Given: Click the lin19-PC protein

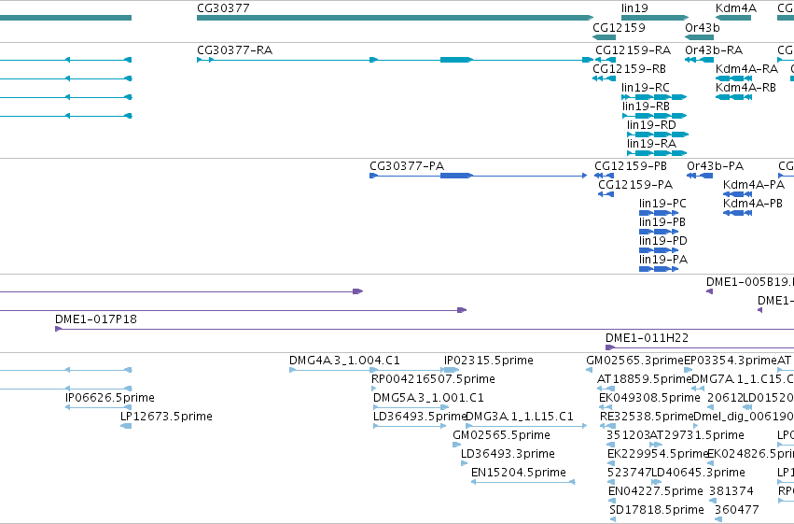Looking at the screenshot, I should coord(659,213).
